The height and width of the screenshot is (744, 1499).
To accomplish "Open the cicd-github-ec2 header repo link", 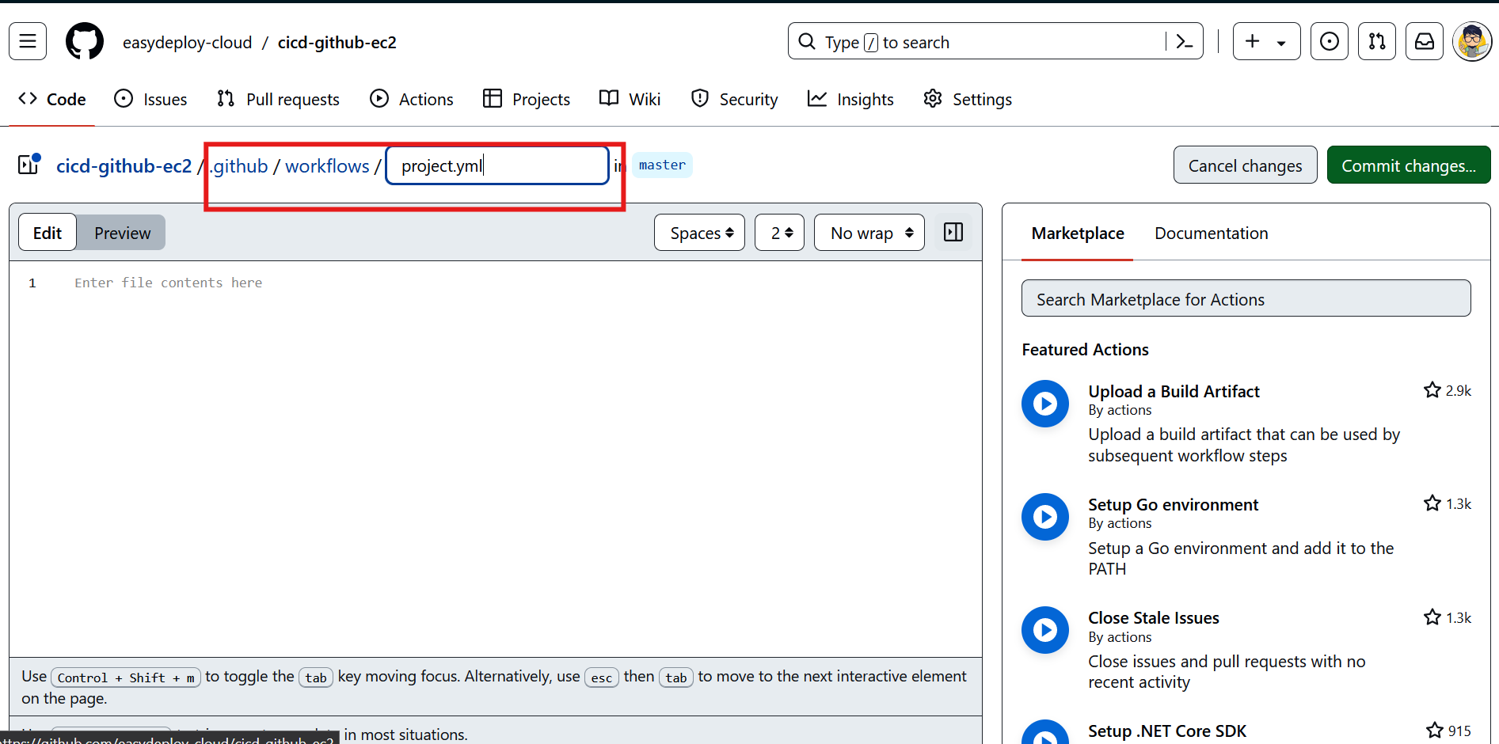I will [x=337, y=43].
